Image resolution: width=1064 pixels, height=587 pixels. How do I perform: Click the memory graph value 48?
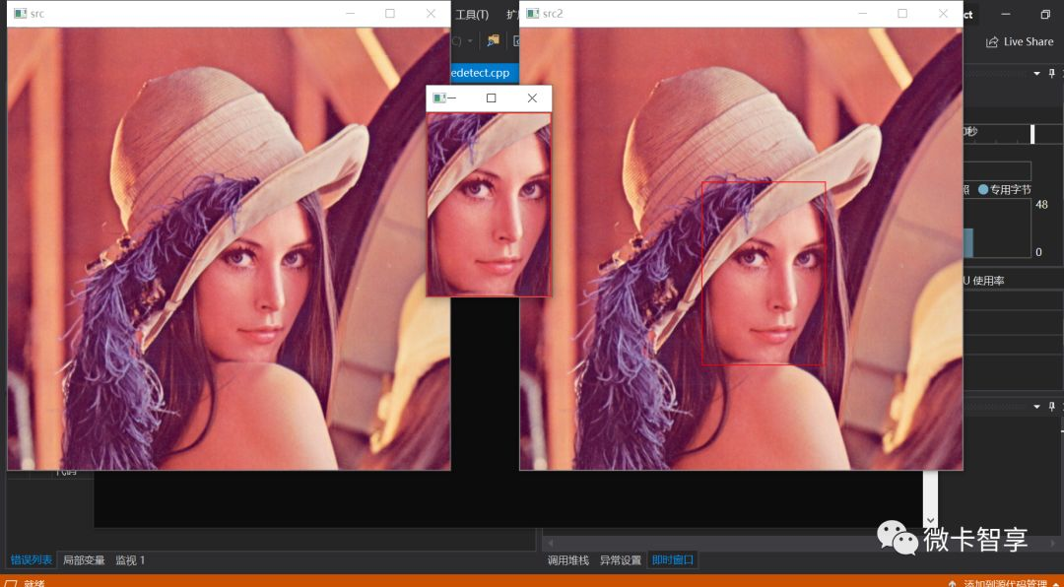1041,204
